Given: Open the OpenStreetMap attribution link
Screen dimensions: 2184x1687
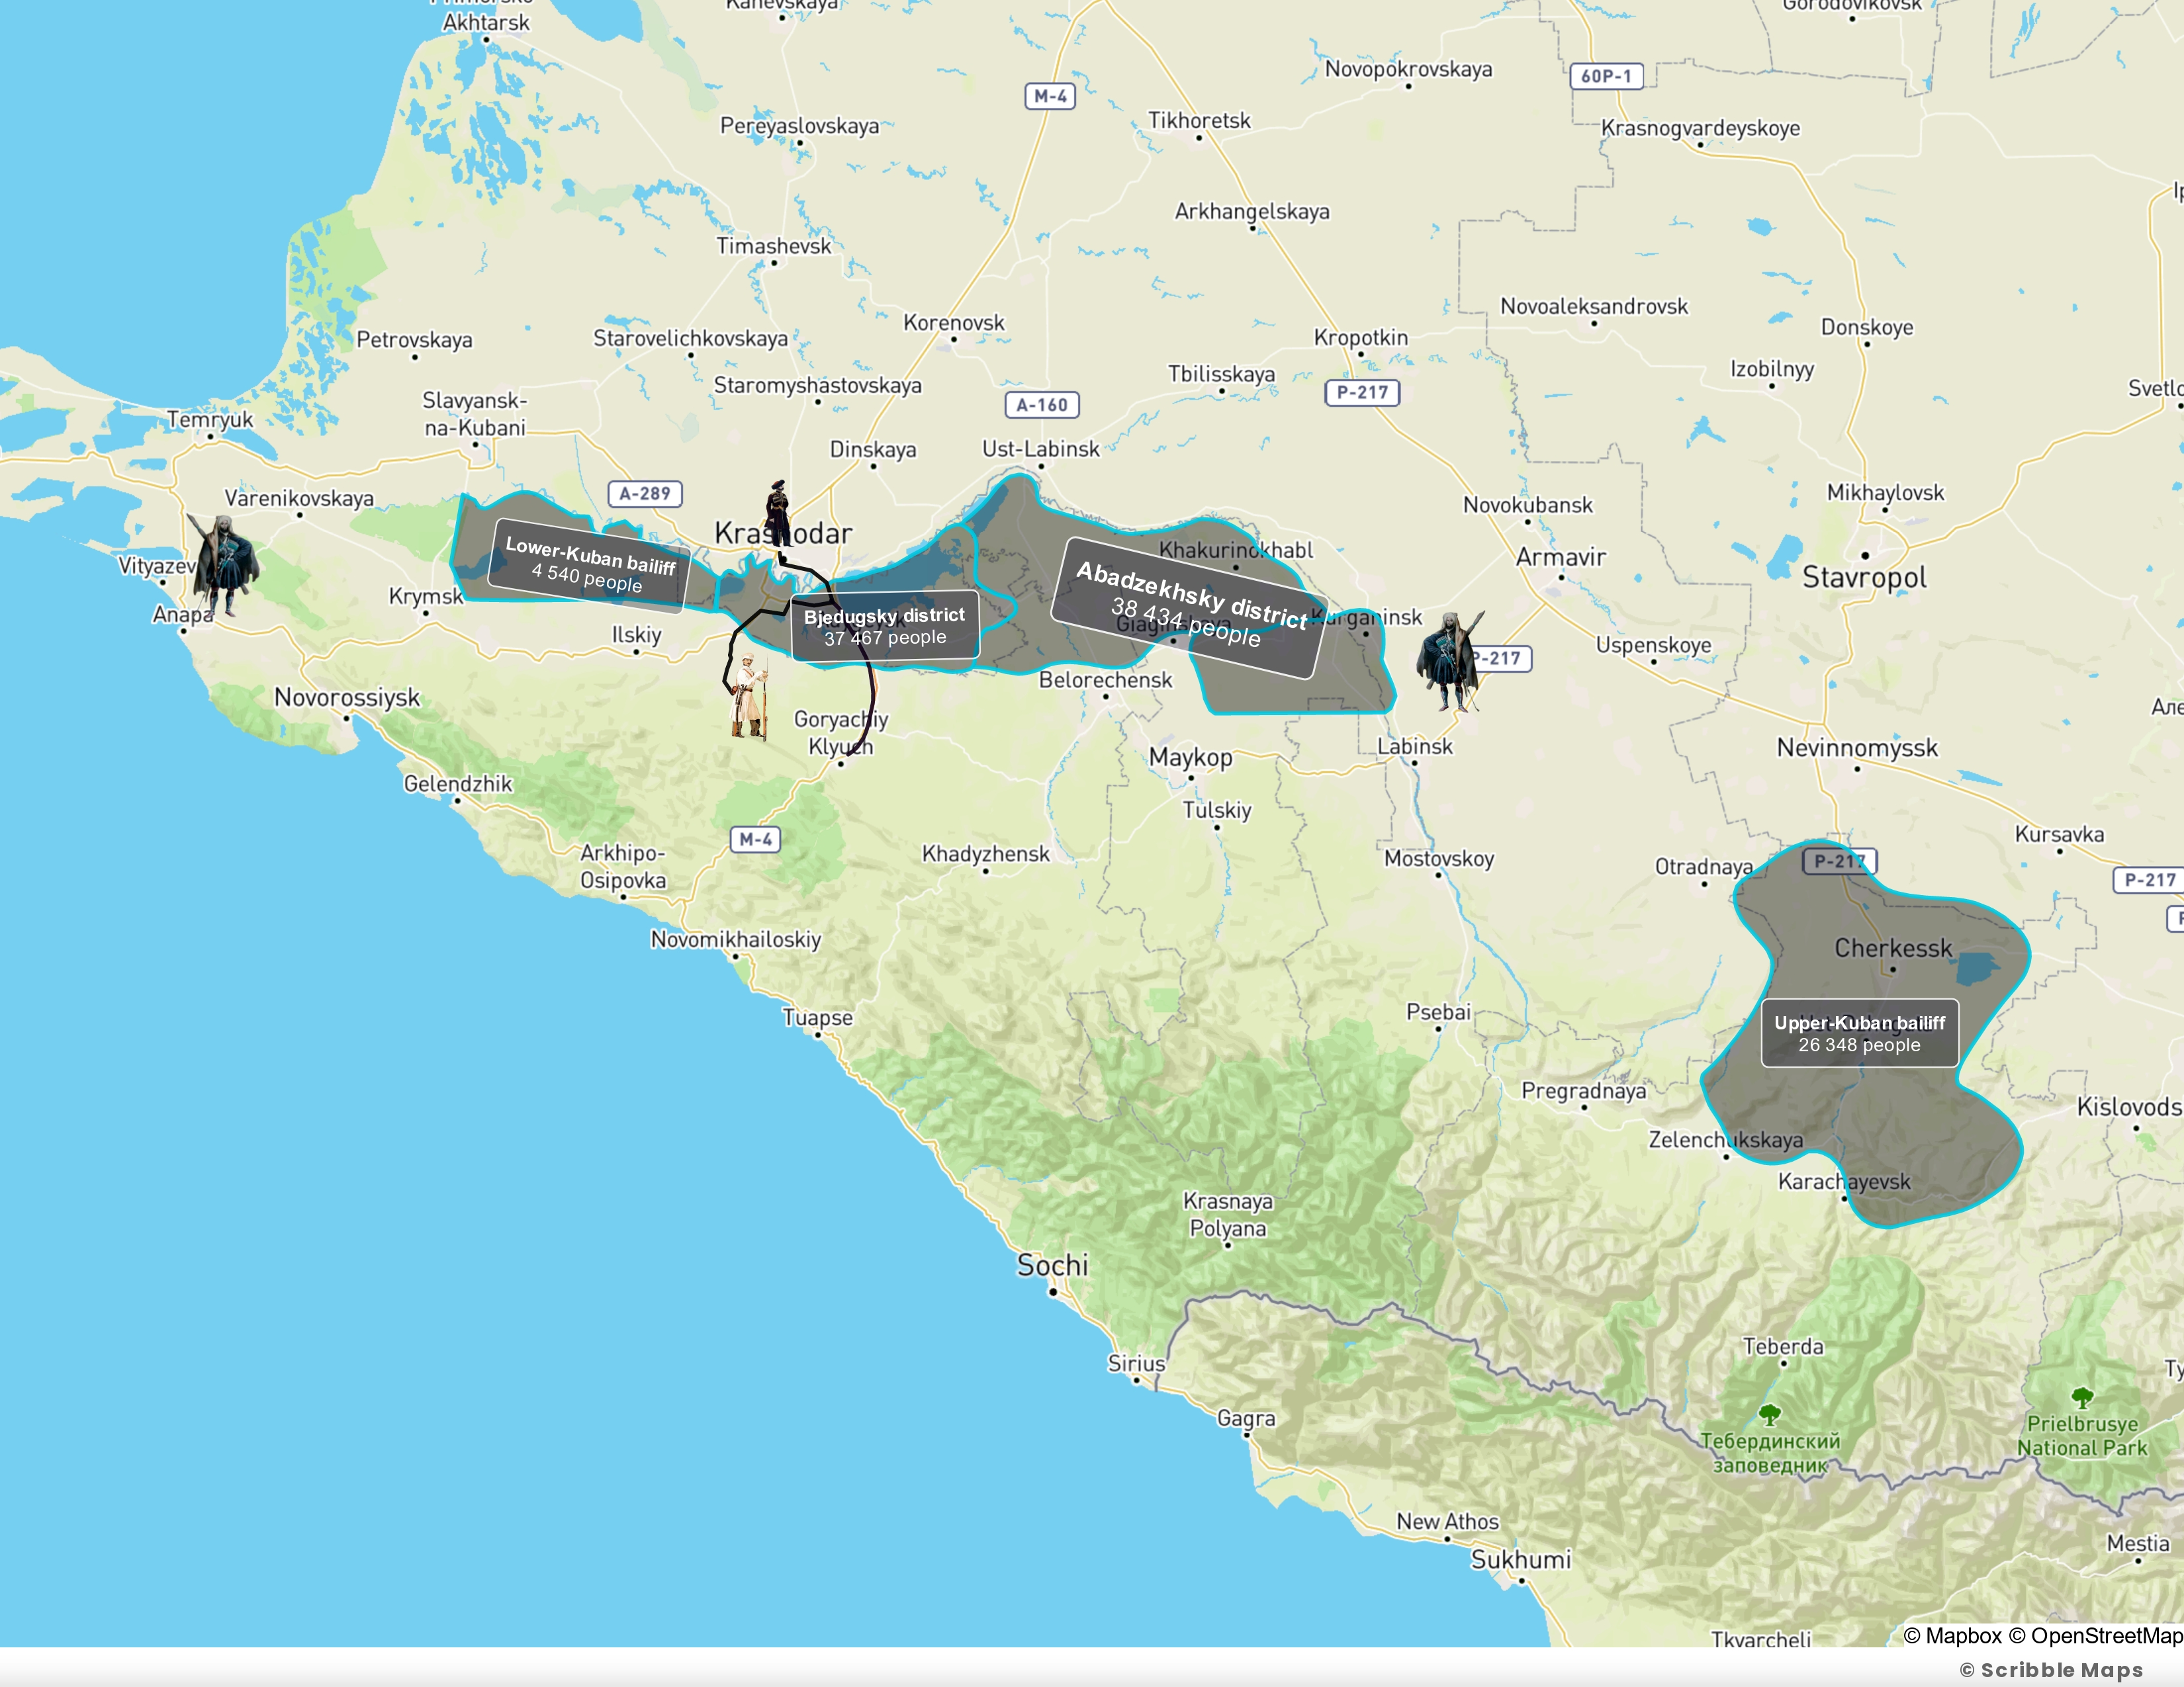Looking at the screenshot, I should (2096, 1635).
